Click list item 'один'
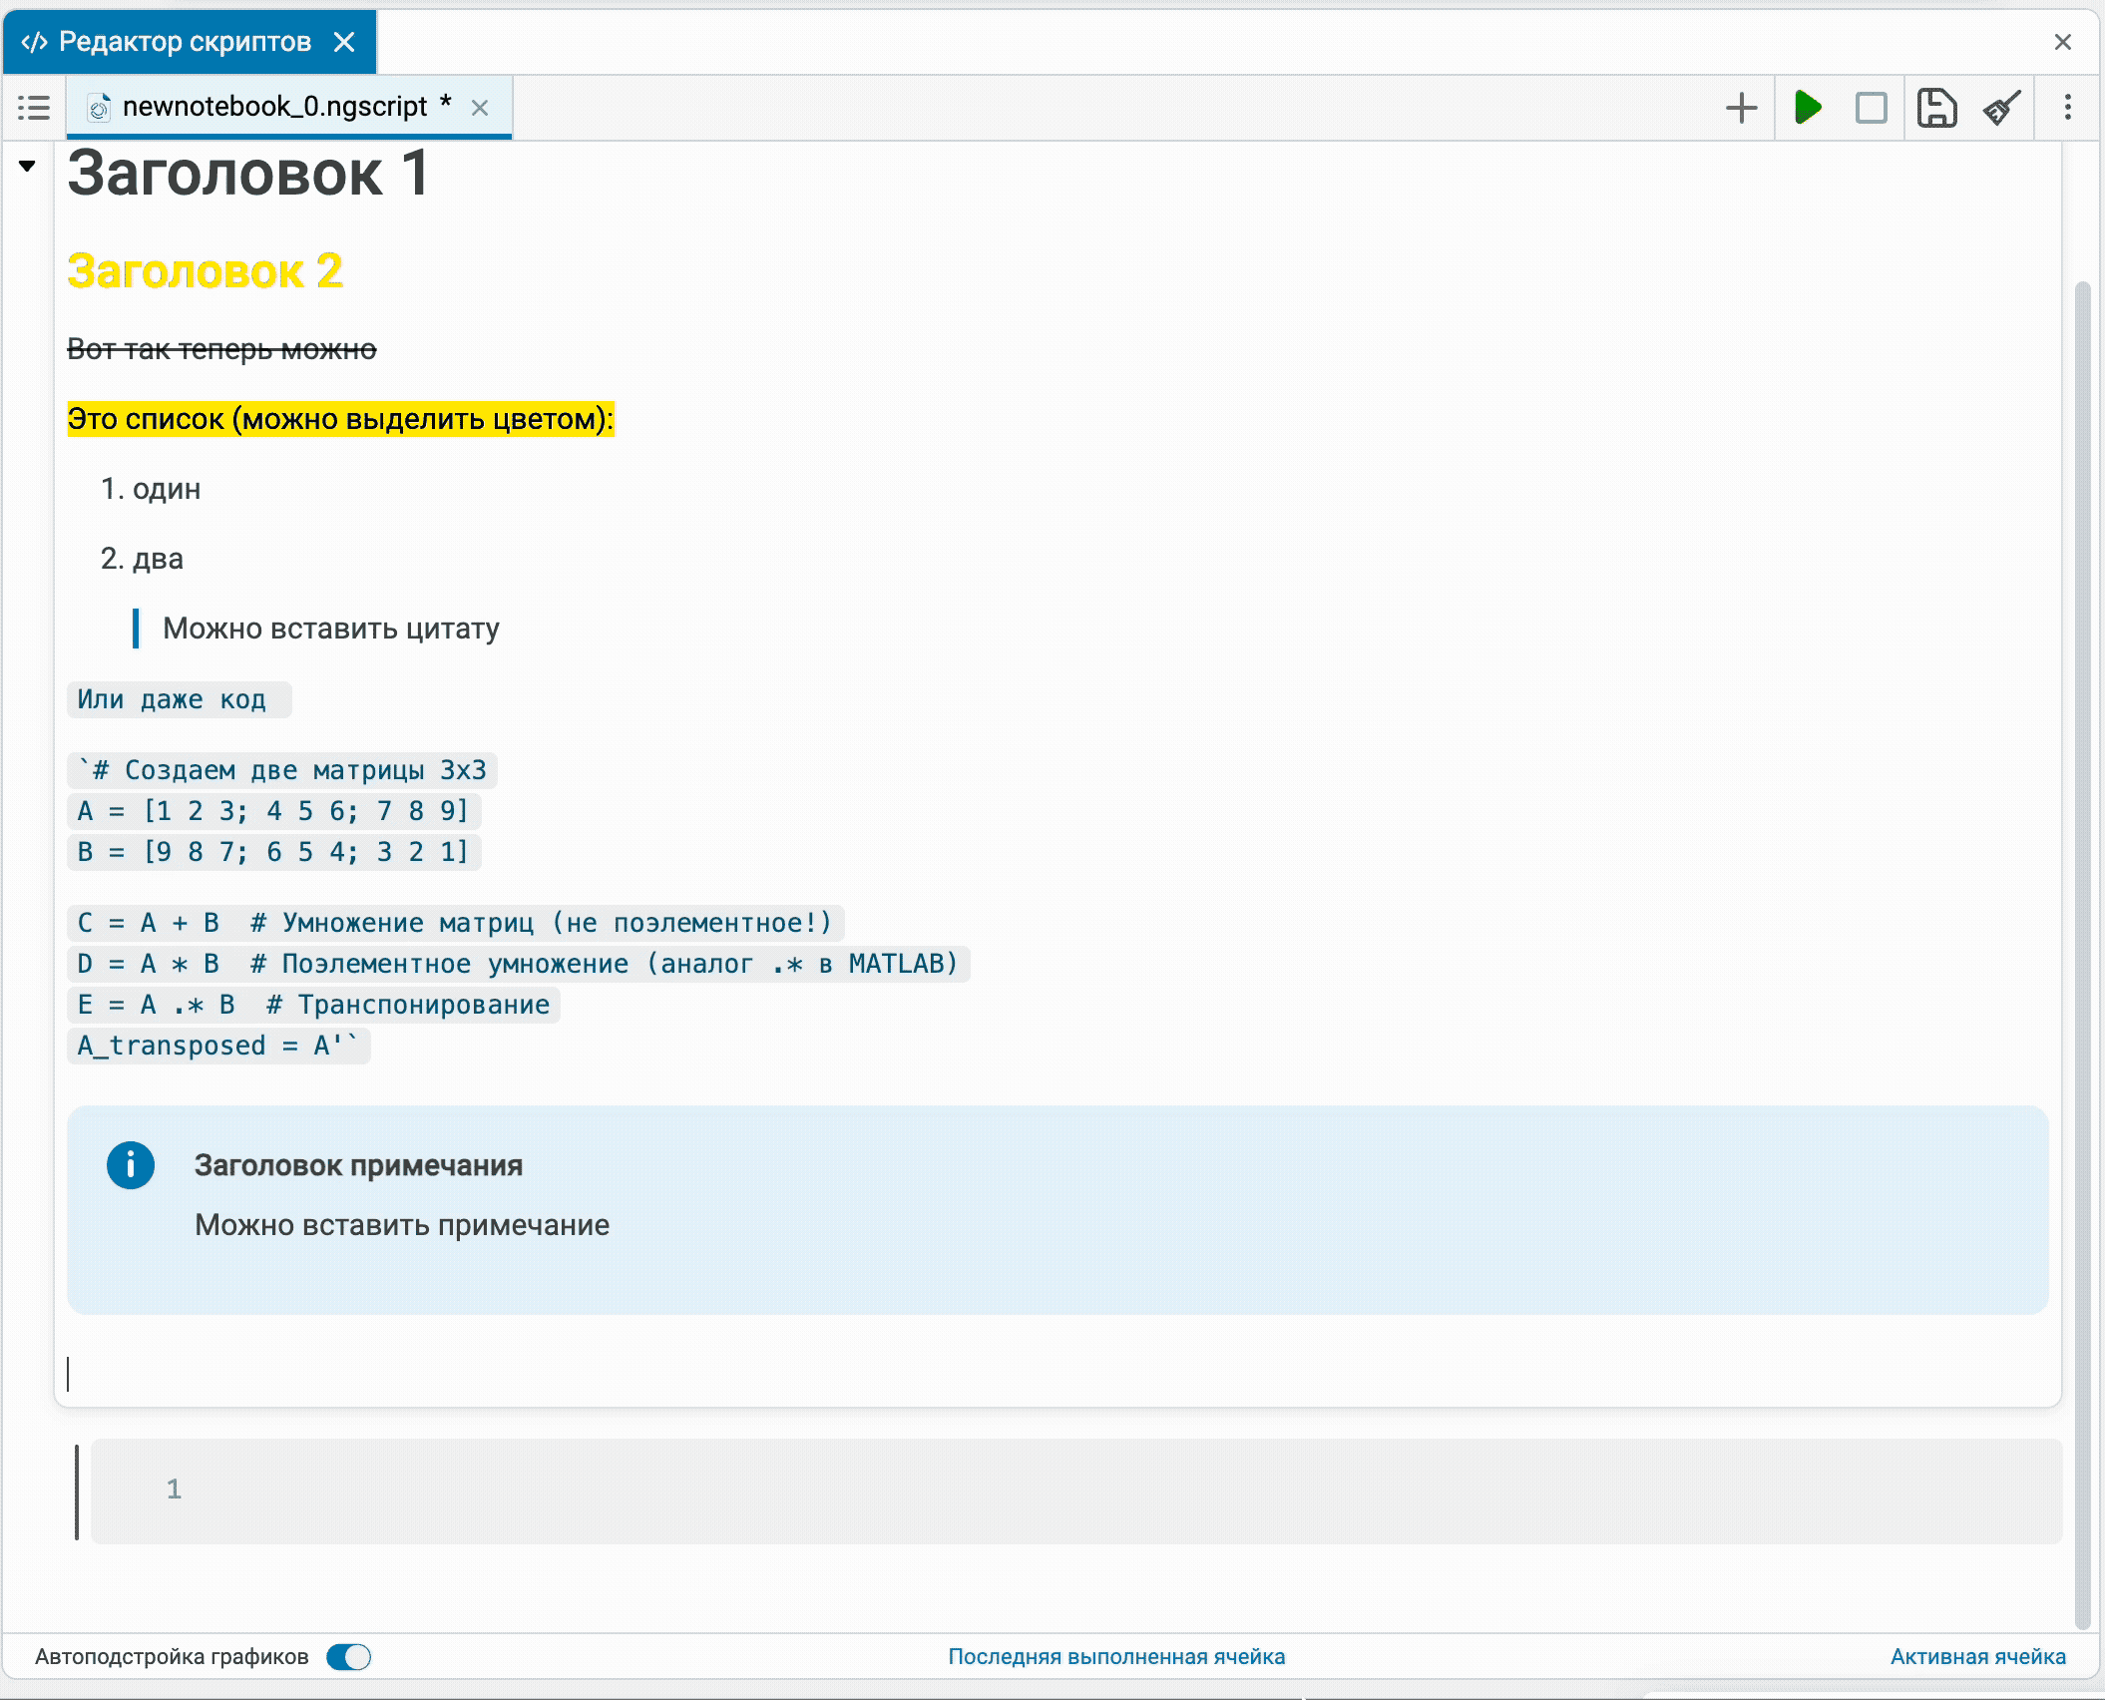This screenshot has width=2105, height=1700. 167,489
